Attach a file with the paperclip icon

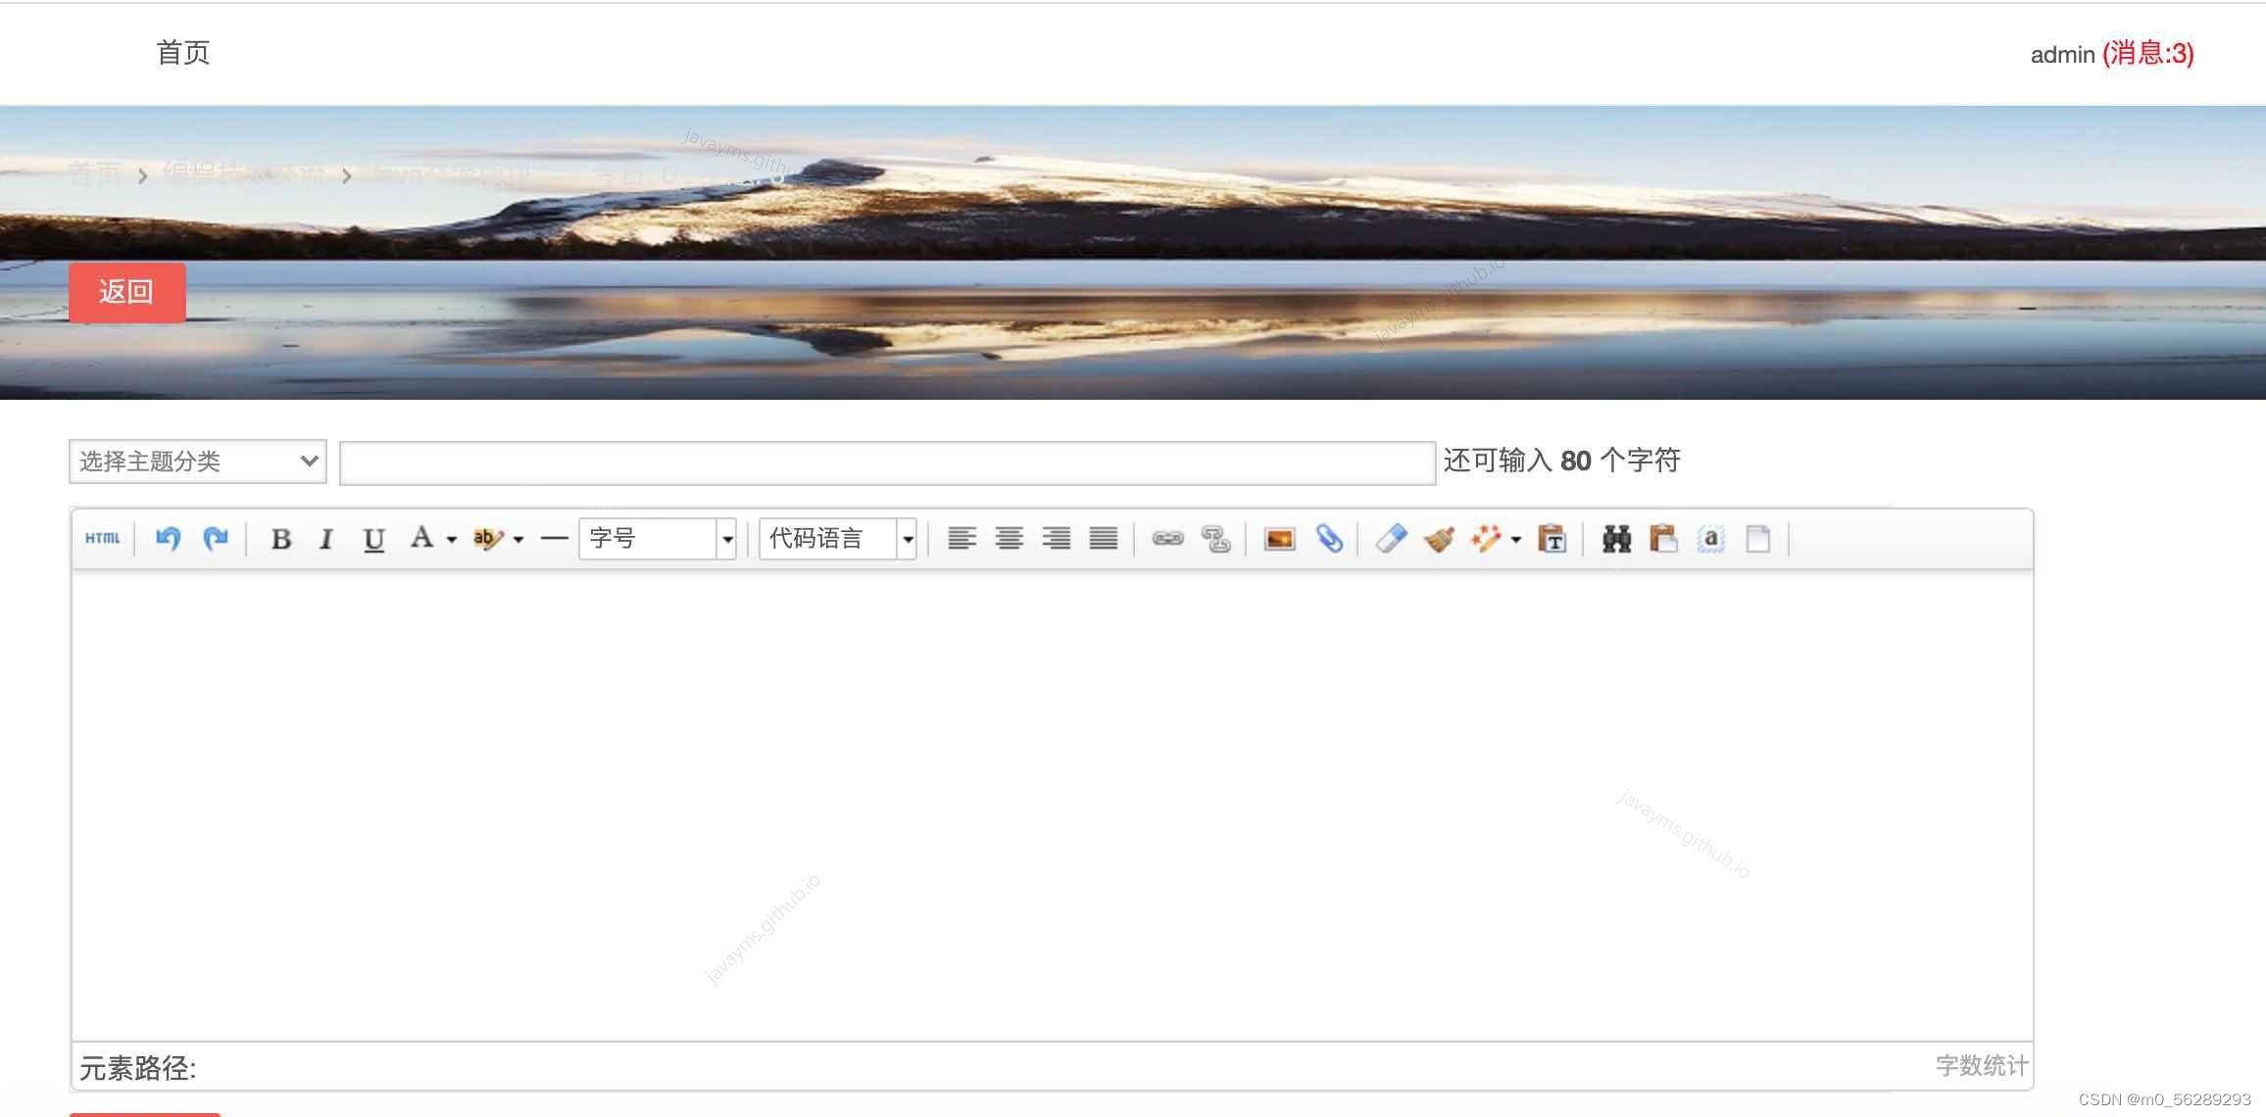click(1329, 538)
